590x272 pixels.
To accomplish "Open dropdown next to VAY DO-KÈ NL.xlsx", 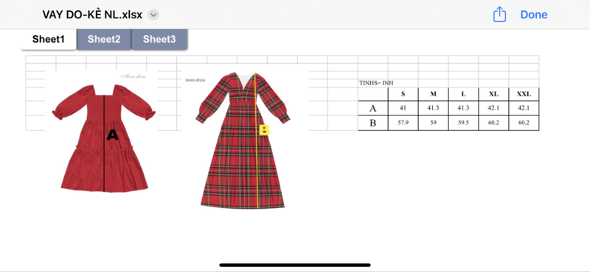I will point(153,15).
